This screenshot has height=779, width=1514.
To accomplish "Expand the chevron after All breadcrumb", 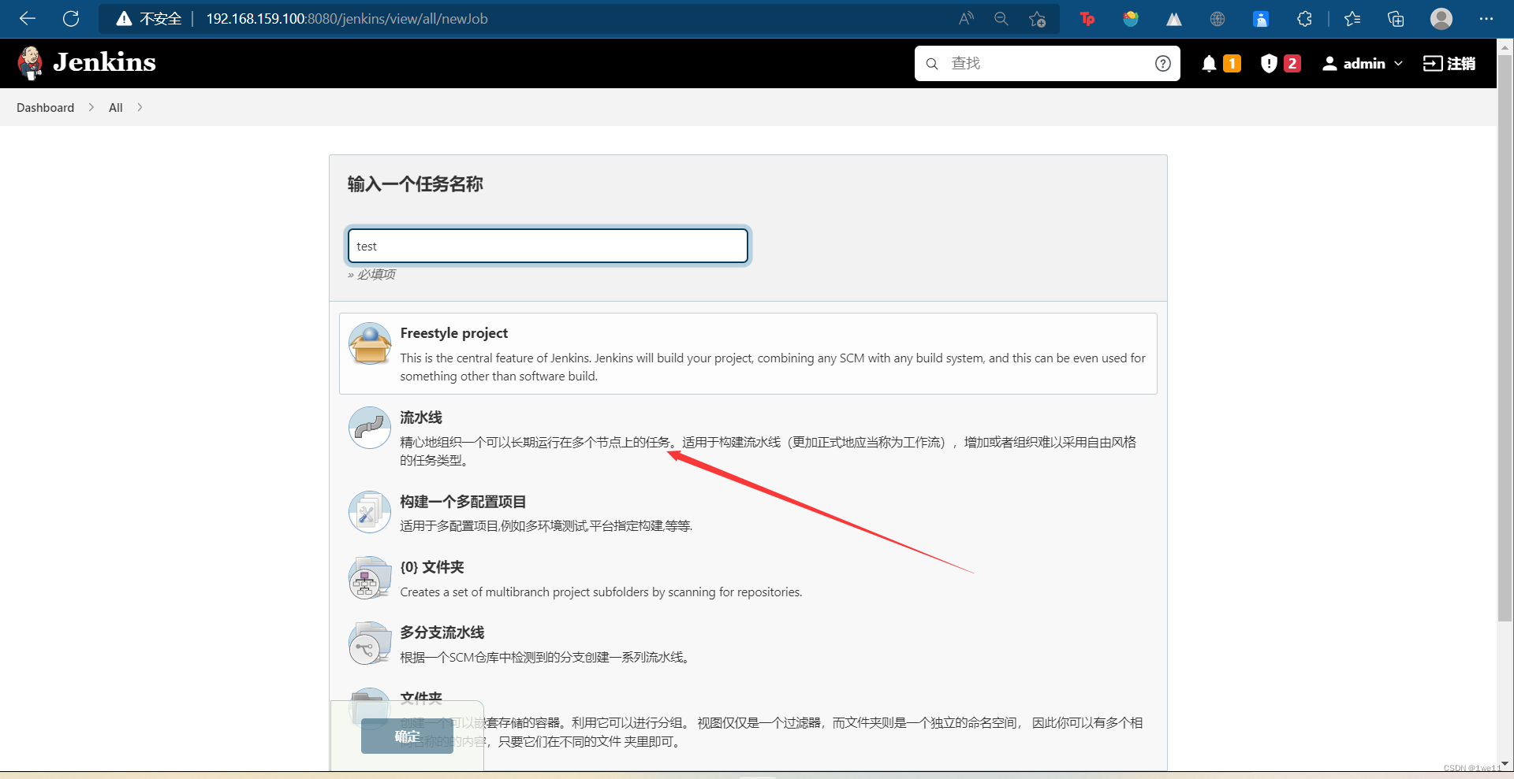I will [140, 107].
